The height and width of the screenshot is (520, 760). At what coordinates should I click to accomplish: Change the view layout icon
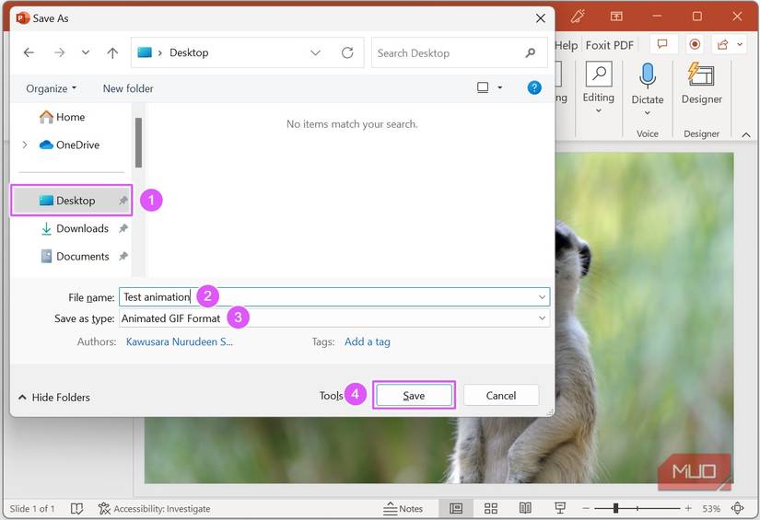click(x=483, y=87)
